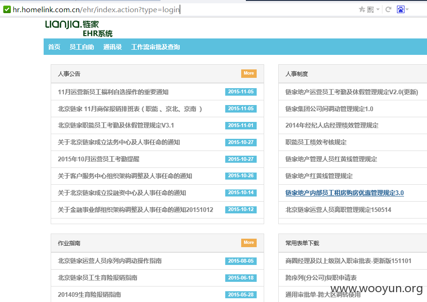Select the 通讯录 navigation item
This screenshot has height=302, width=427.
coord(113,47)
